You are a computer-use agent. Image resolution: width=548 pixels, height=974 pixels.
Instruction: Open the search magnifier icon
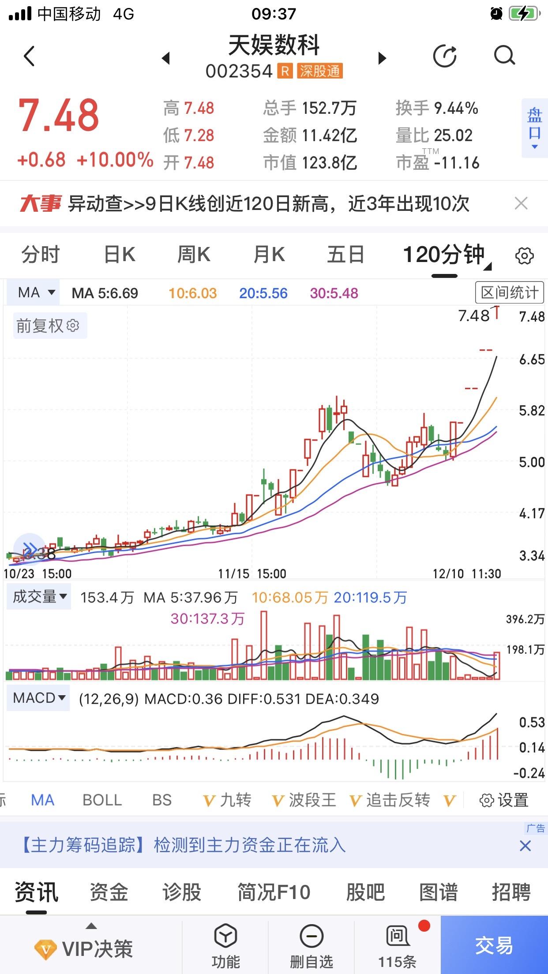tap(504, 56)
